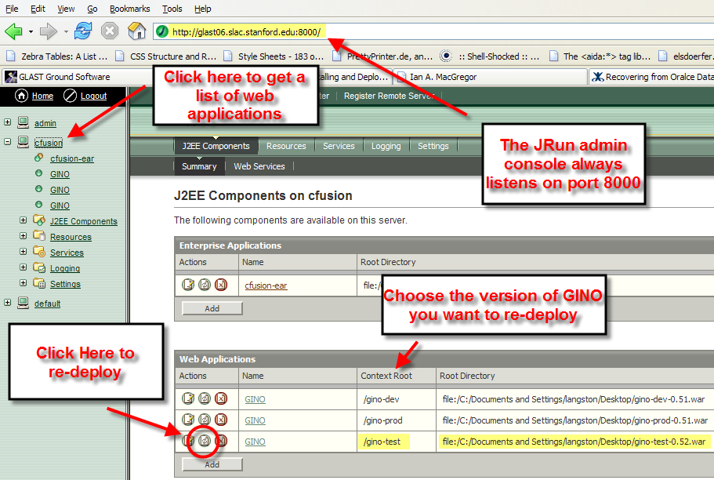
Task: Redeploy the /gino-prod web application
Action: pyautogui.click(x=205, y=420)
